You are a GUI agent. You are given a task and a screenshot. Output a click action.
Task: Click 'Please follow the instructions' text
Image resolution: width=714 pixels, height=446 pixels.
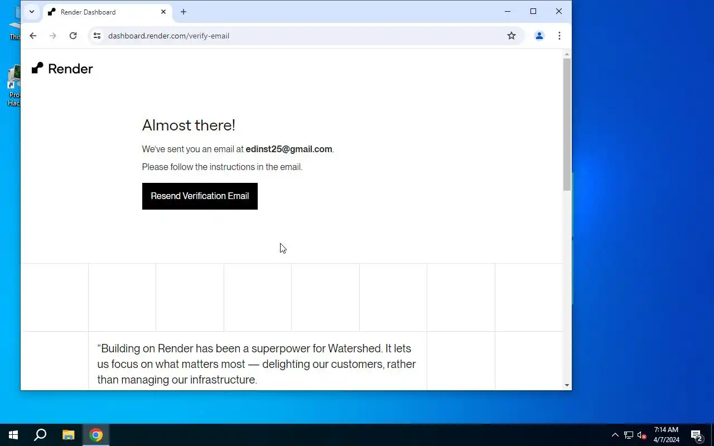tap(222, 167)
